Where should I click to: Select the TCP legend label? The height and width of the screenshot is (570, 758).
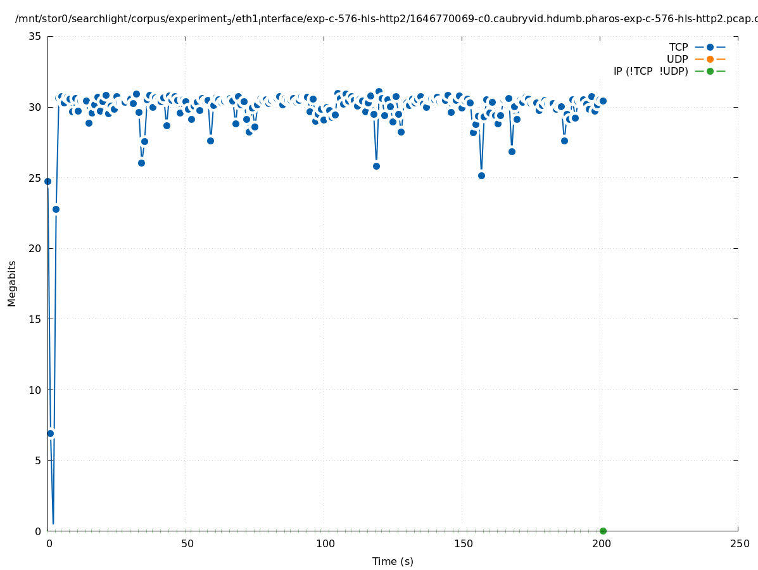[678, 47]
